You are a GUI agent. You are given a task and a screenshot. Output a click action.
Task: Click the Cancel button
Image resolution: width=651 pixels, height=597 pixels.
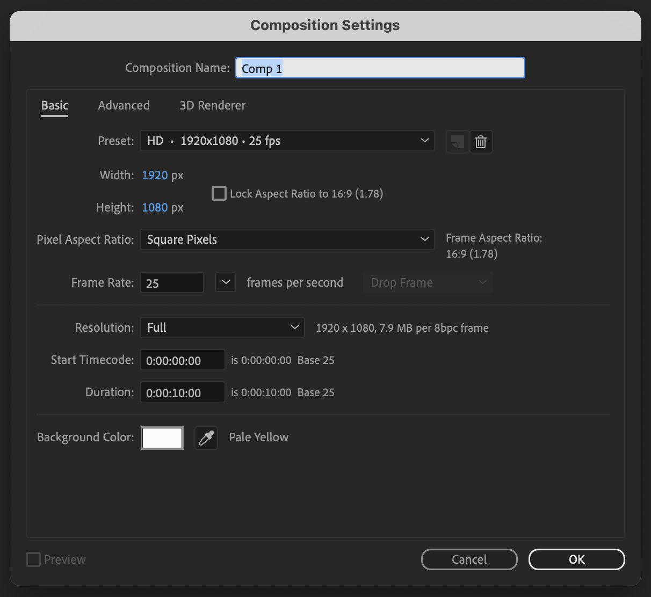tap(469, 559)
